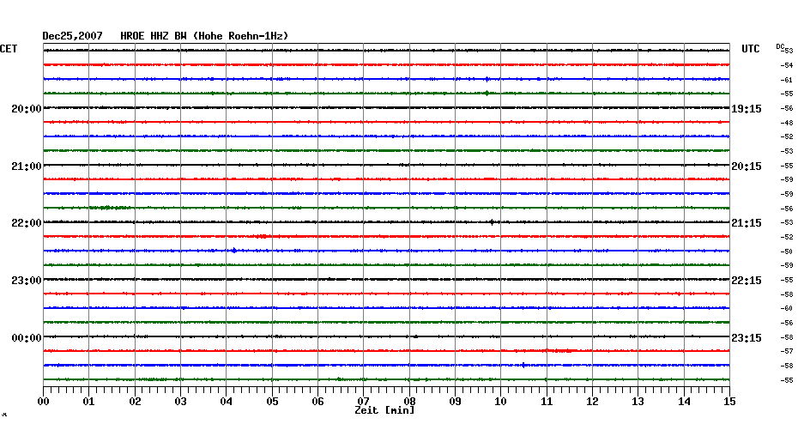Click minute tick label 01
The image size is (798, 424).
(x=89, y=402)
